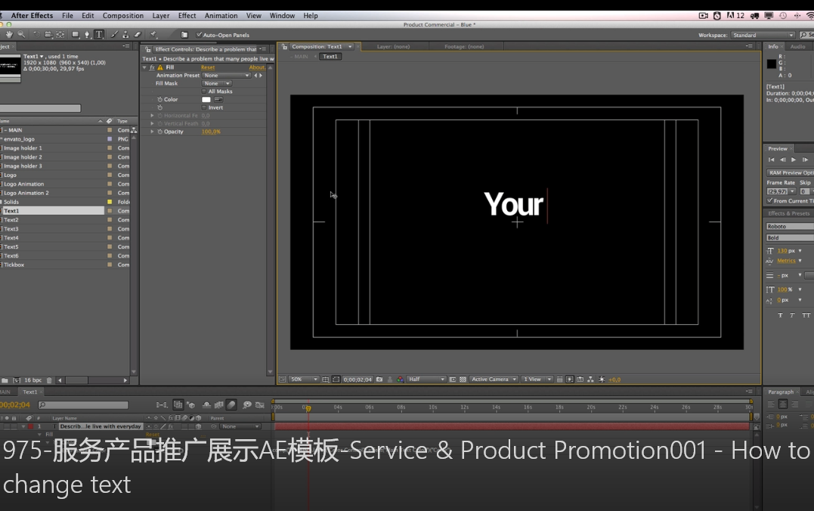Switch to the Text1 timeline tab

pos(29,392)
